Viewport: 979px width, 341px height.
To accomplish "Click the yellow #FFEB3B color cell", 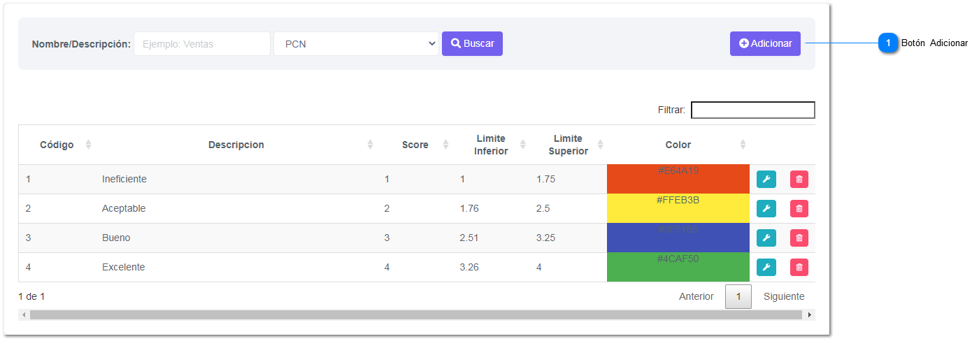I will (678, 209).
